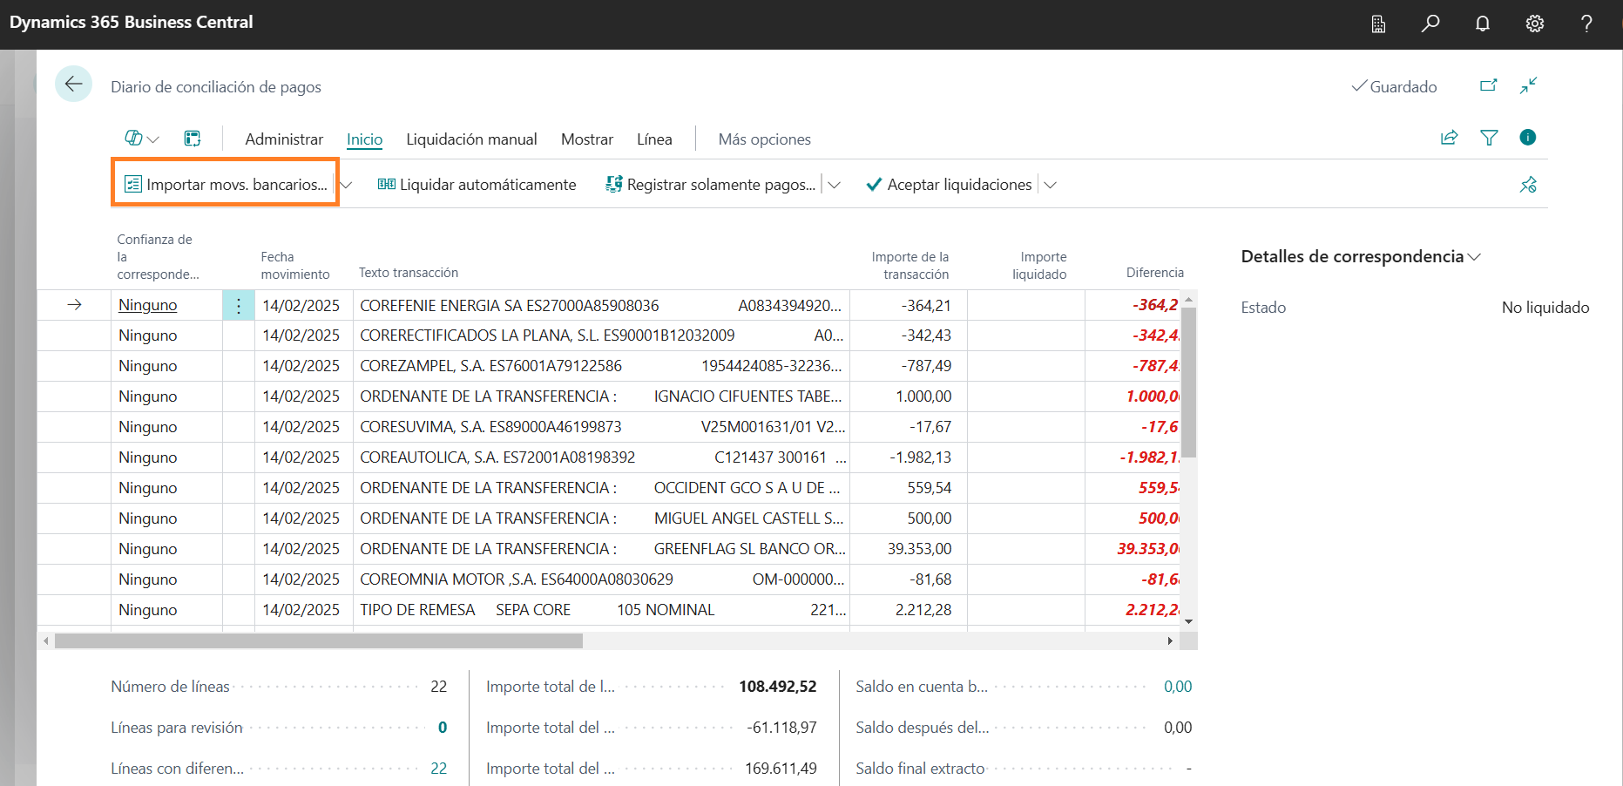The image size is (1623, 786).
Task: Toggle the FactBox information icon
Action: (1527, 138)
